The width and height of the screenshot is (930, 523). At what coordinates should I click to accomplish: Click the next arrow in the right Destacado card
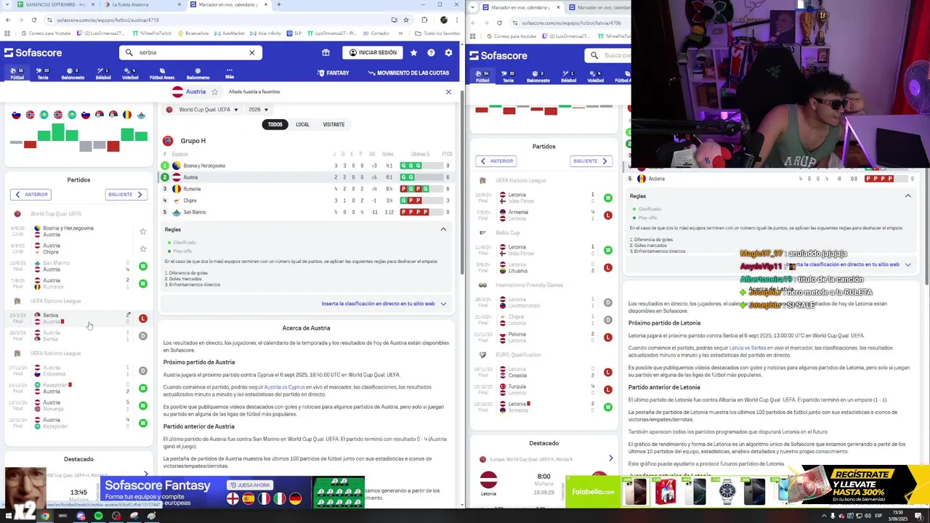pyautogui.click(x=610, y=458)
